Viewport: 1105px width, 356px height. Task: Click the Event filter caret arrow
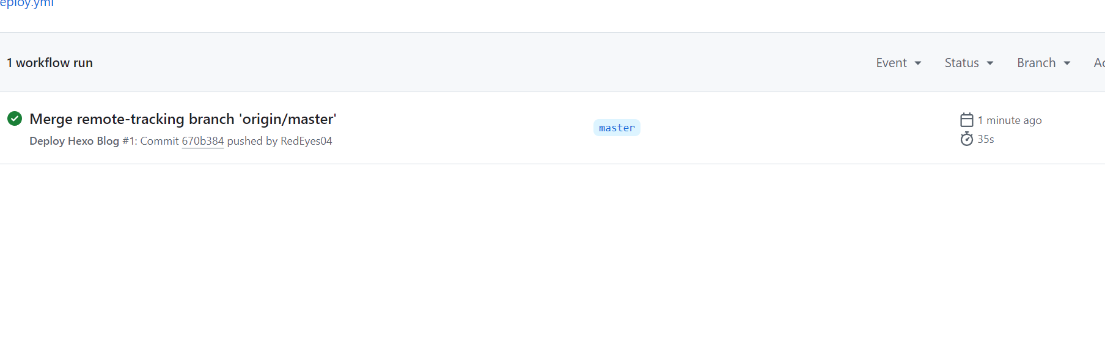tap(918, 64)
